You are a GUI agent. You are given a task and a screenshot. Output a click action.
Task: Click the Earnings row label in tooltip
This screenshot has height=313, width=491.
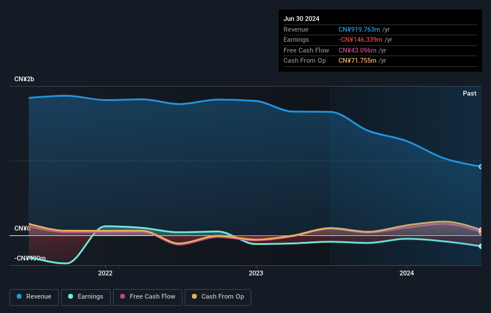click(296, 39)
